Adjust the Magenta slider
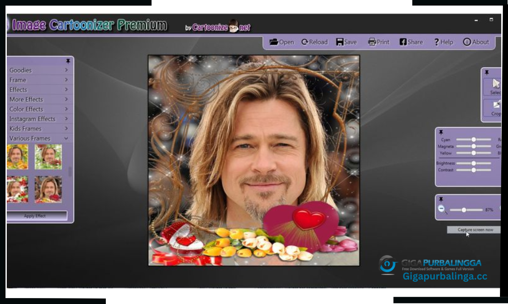This screenshot has width=508, height=304. [x=474, y=146]
